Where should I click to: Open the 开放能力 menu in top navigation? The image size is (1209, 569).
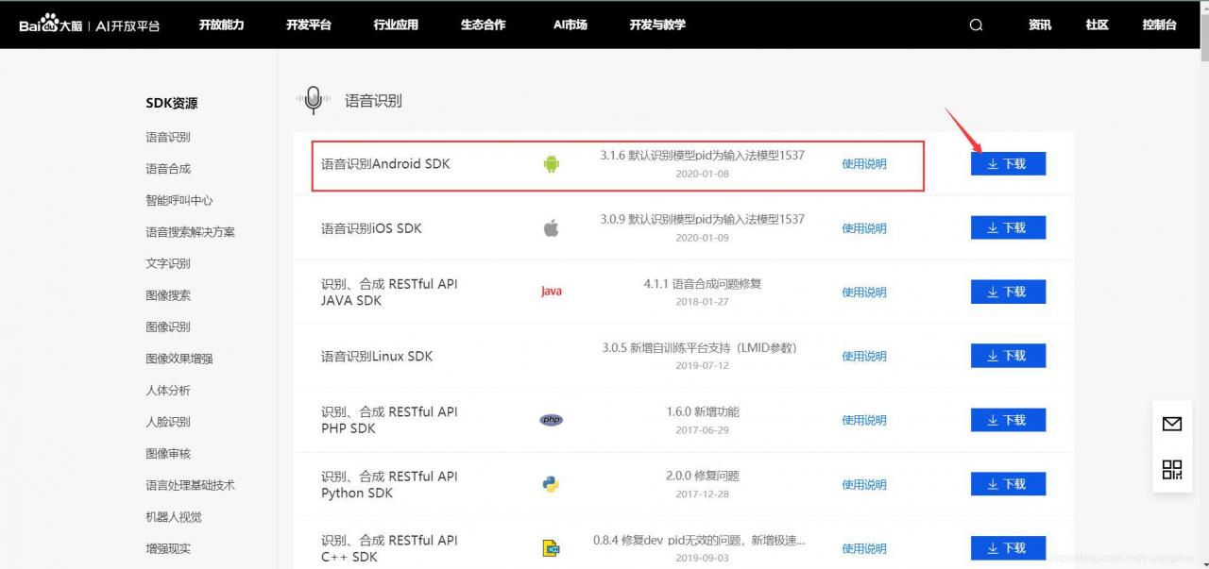(x=222, y=25)
